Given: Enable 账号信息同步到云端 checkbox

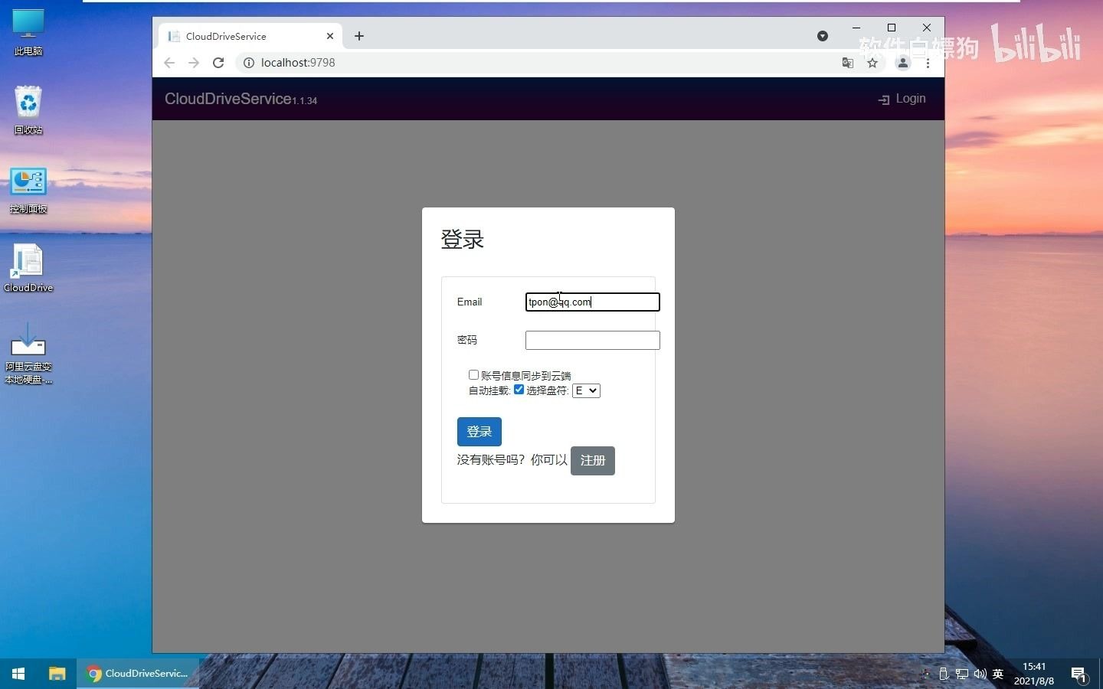Looking at the screenshot, I should click(473, 375).
